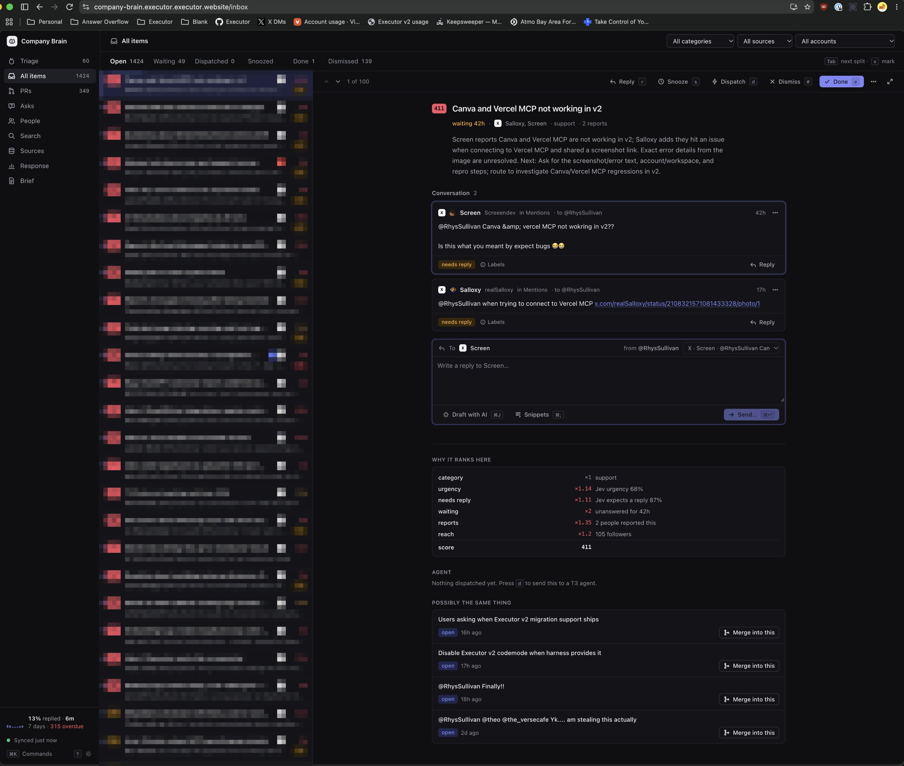Go to next item with down chevron
Image resolution: width=904 pixels, height=766 pixels.
point(338,82)
